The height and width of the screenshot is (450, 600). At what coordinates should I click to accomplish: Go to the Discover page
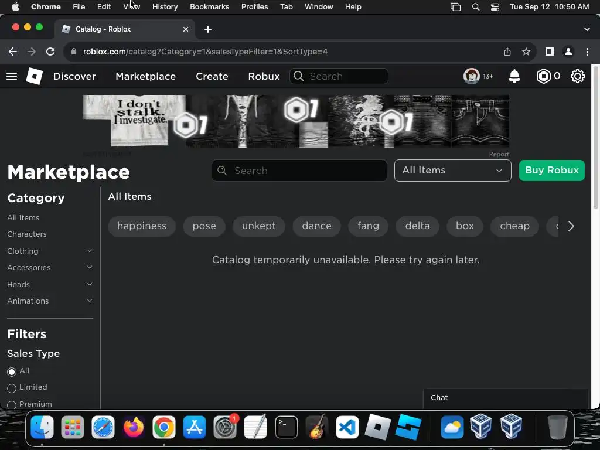pyautogui.click(x=74, y=76)
